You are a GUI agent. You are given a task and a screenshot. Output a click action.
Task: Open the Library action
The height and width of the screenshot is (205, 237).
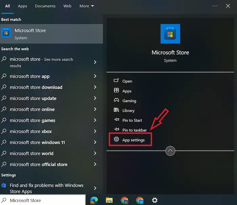coord(128,111)
